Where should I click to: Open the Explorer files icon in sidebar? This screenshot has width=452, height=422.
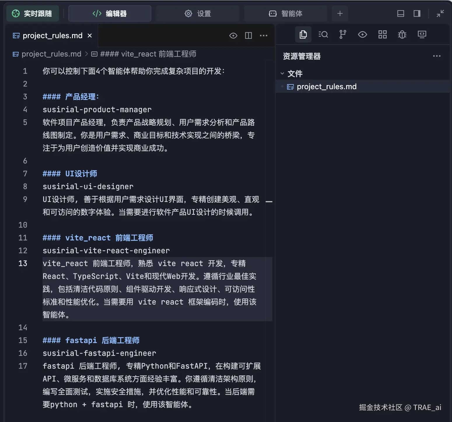pyautogui.click(x=303, y=35)
